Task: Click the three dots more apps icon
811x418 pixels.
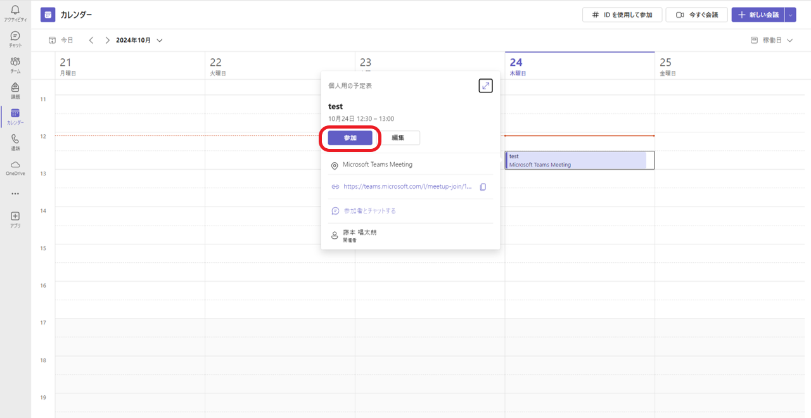Action: (x=15, y=194)
